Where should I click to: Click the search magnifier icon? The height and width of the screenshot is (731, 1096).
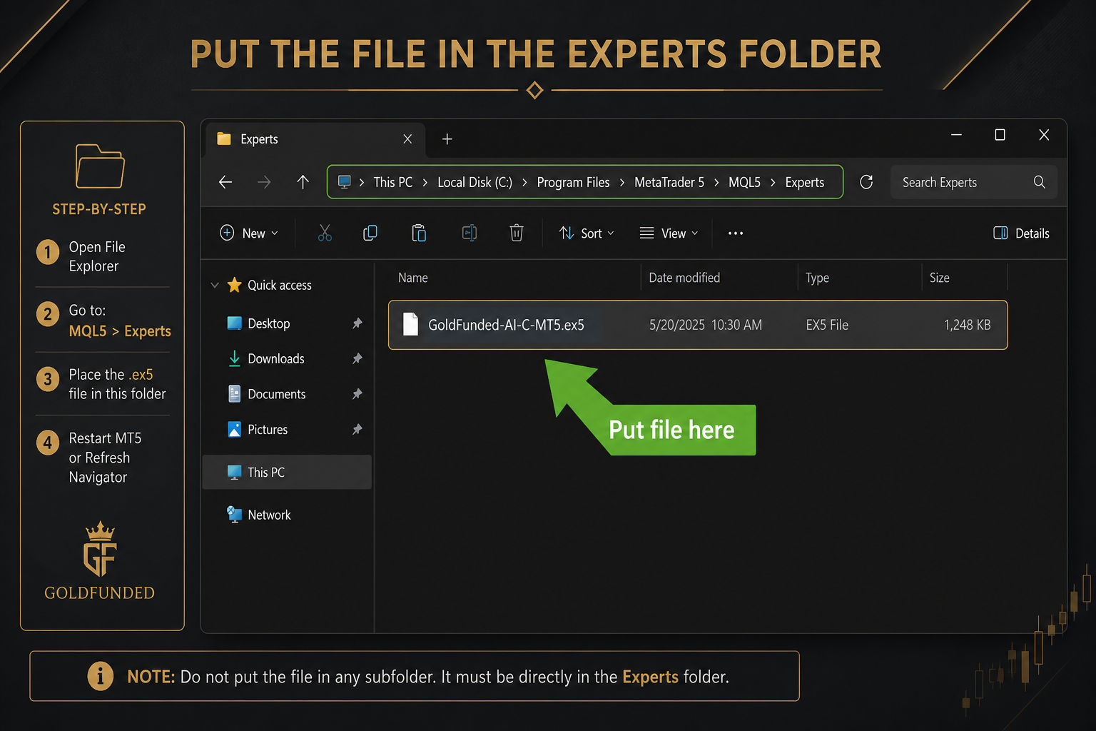pyautogui.click(x=1039, y=182)
